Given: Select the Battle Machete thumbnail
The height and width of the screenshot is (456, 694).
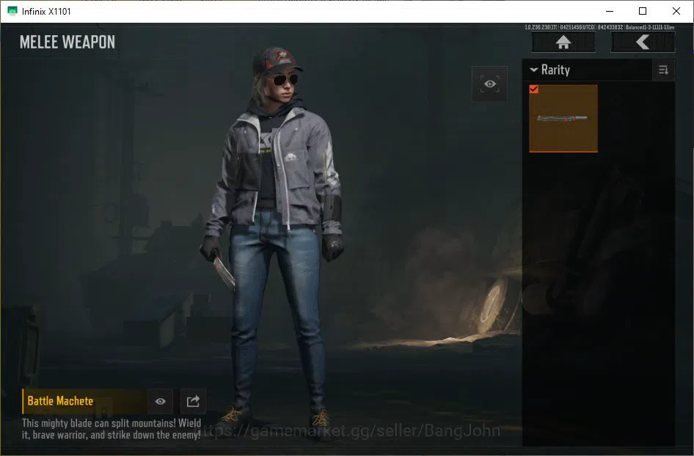Looking at the screenshot, I should [x=563, y=119].
